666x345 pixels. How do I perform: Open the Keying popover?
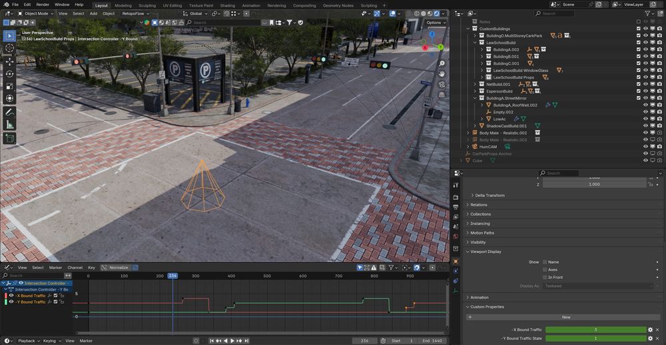pos(51,341)
